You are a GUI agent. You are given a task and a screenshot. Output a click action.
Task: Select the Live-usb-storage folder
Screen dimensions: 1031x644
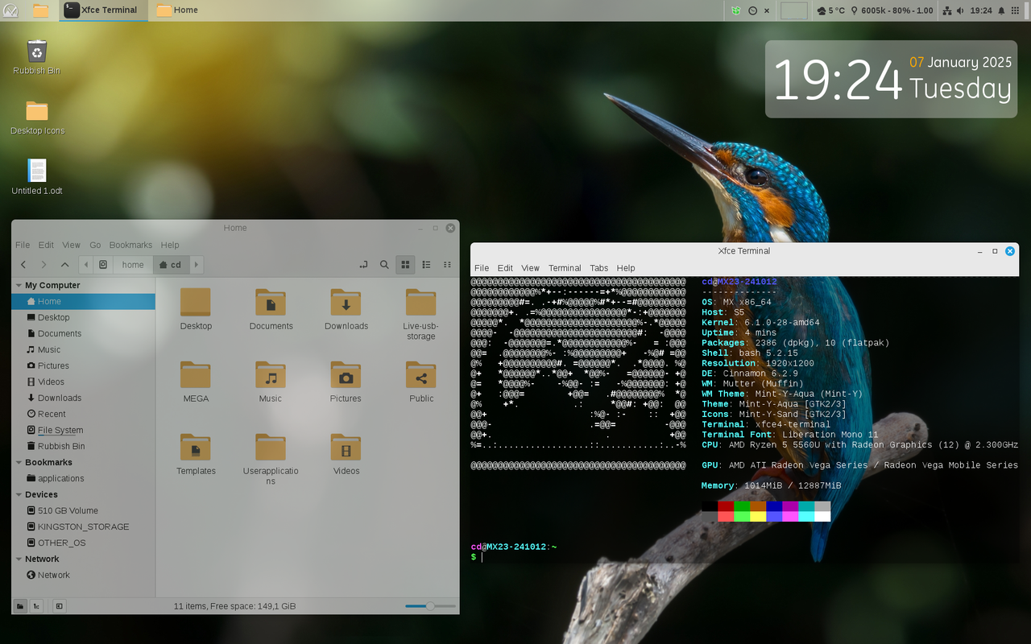point(420,314)
